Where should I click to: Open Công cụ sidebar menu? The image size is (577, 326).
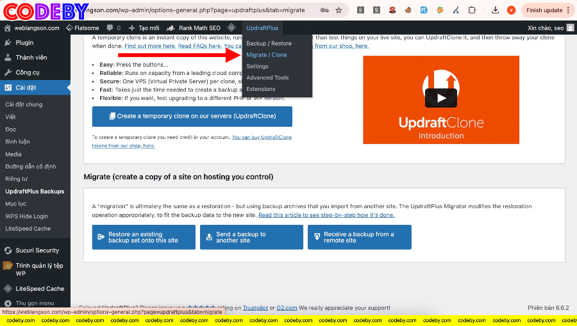tap(35, 72)
